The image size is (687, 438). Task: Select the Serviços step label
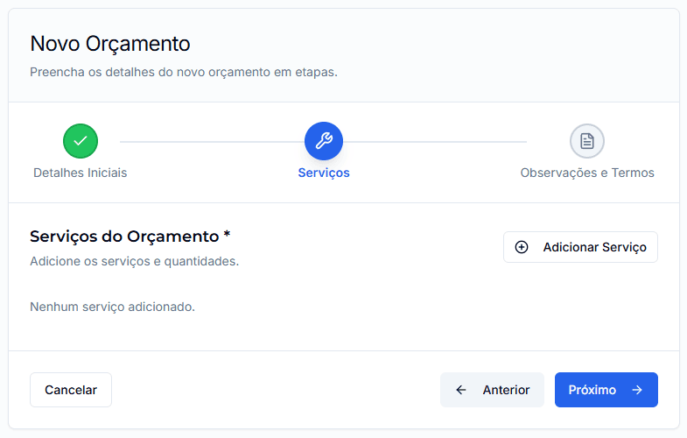pyautogui.click(x=324, y=173)
